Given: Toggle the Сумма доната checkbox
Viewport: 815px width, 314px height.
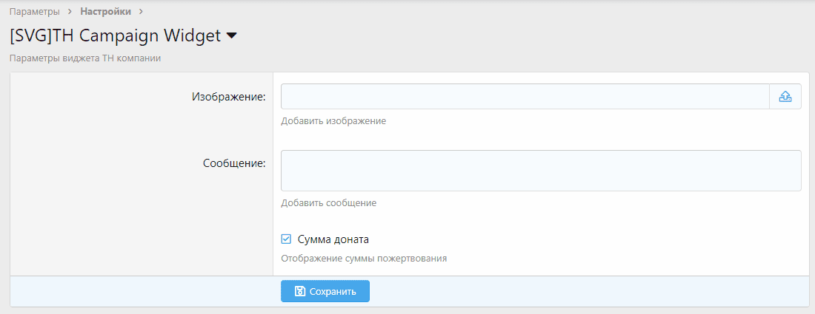Looking at the screenshot, I should (x=286, y=239).
